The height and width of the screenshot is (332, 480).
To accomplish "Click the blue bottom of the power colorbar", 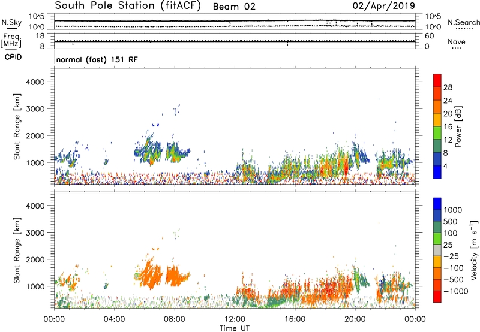I will click(x=437, y=172).
